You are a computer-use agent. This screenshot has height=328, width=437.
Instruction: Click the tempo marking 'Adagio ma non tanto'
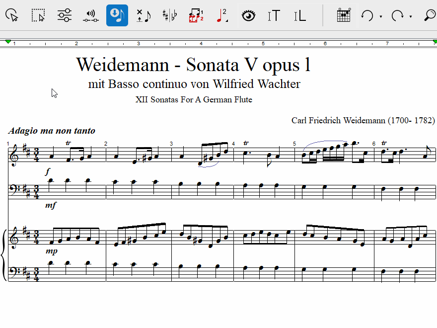pyautogui.click(x=52, y=131)
